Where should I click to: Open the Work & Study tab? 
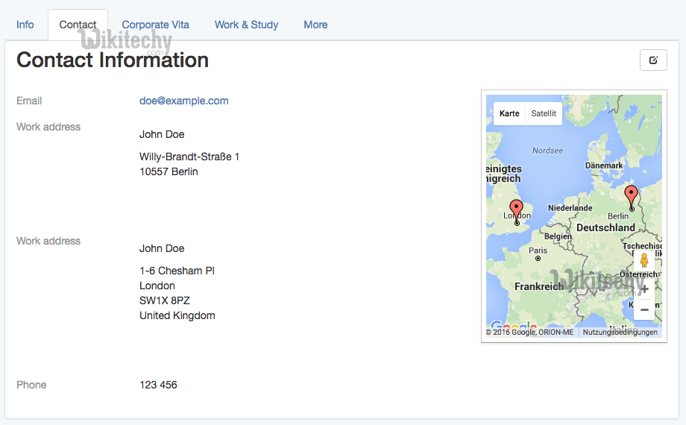246,25
